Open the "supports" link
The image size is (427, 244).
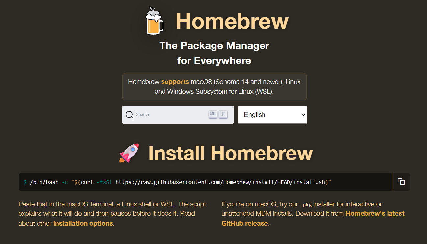coord(175,82)
